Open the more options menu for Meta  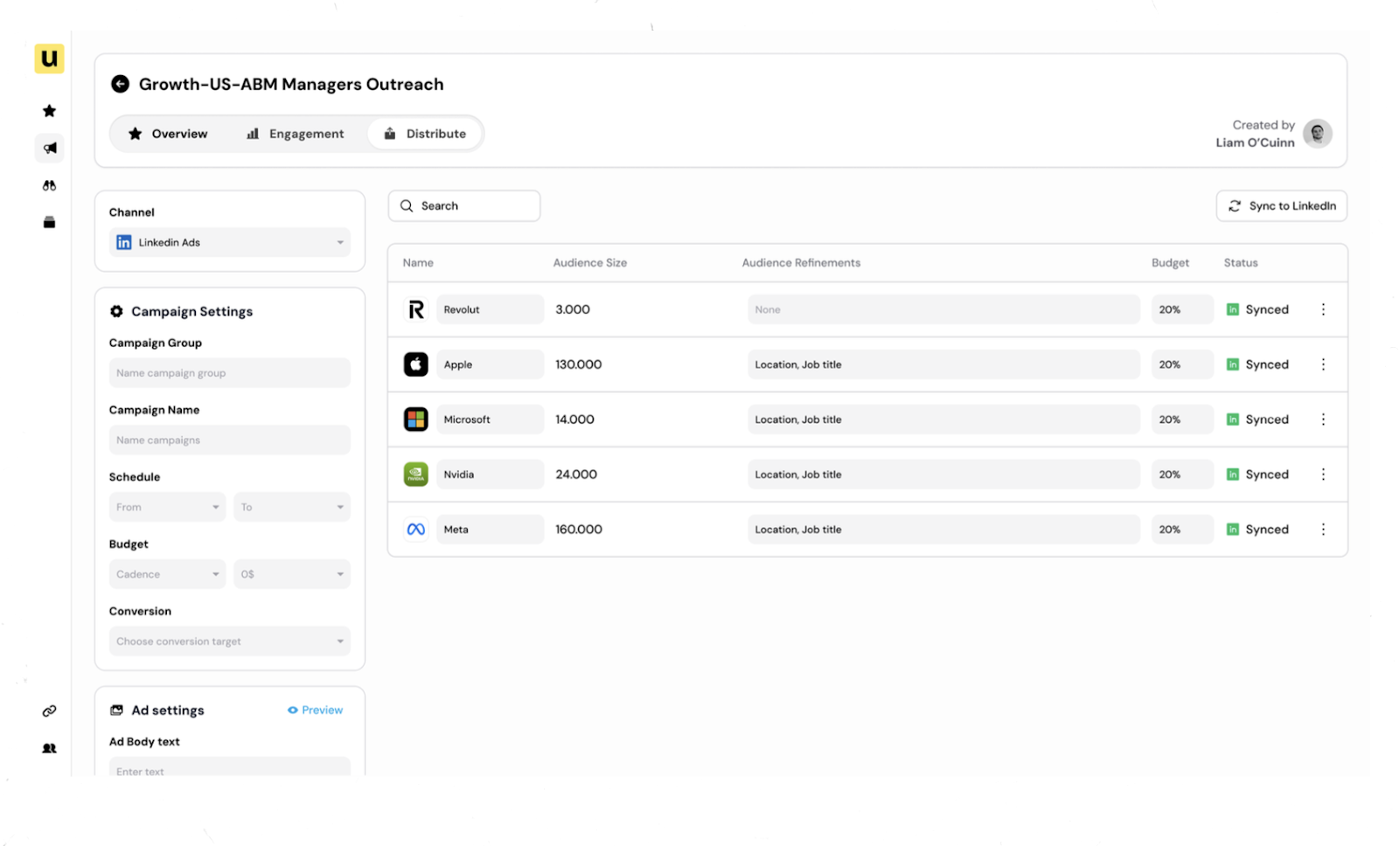pos(1323,530)
